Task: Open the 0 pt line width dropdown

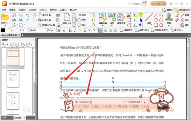Action: tap(27, 30)
